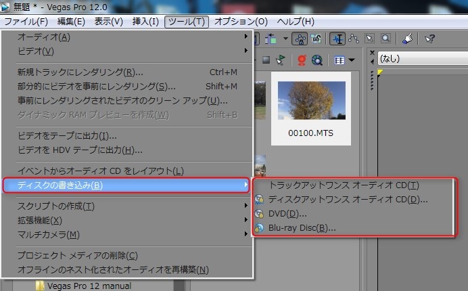The height and width of the screenshot is (291, 468).
Task: Select ビデオをテープに出力(I)...
Action: (127, 136)
